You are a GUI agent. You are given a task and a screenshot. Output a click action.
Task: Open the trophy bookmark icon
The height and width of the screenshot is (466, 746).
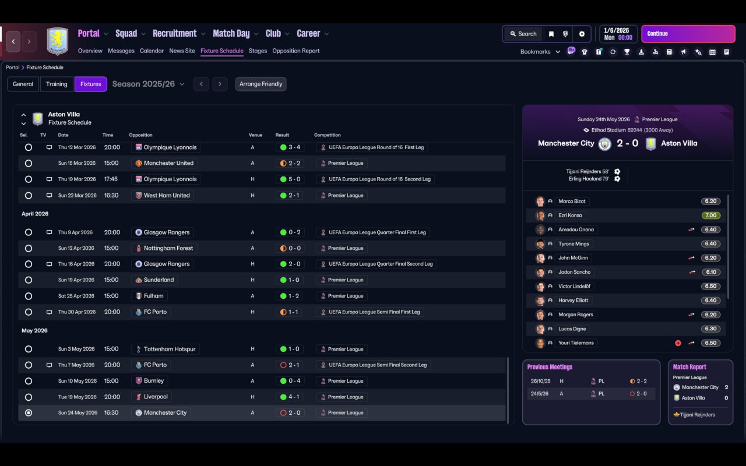(x=627, y=52)
